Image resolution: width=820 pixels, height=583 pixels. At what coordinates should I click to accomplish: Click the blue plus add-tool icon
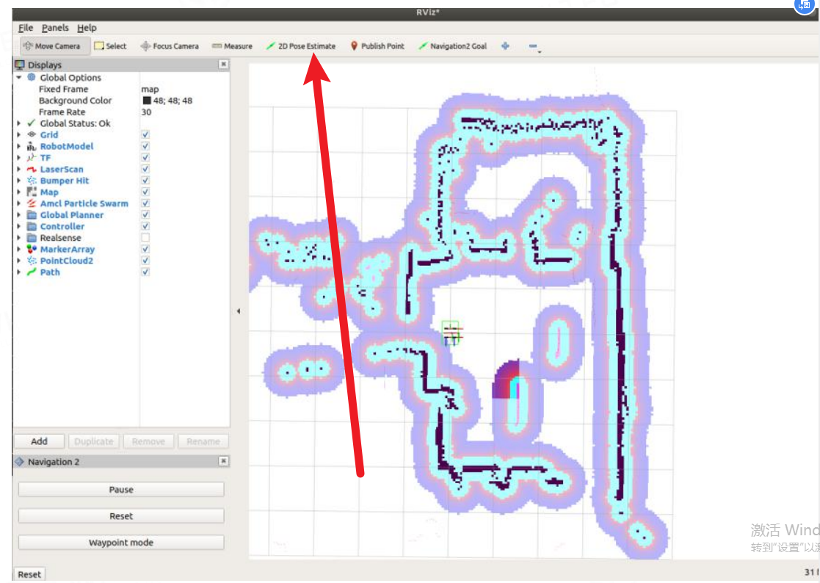tap(505, 46)
